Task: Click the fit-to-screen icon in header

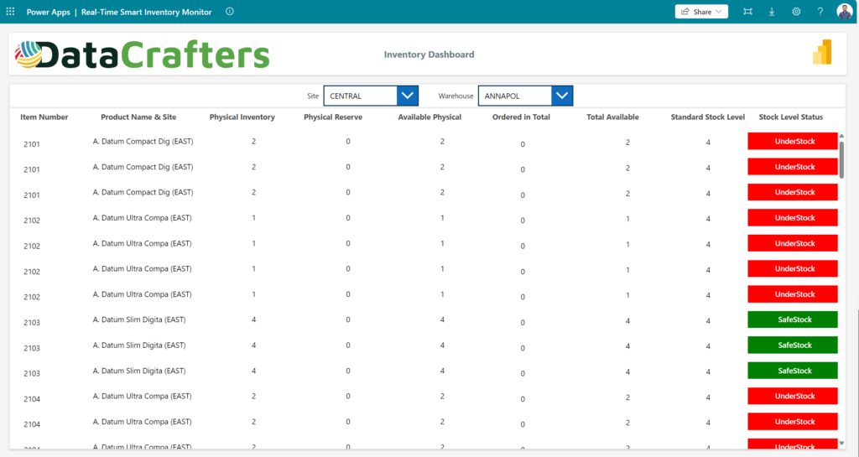Action: pyautogui.click(x=747, y=12)
